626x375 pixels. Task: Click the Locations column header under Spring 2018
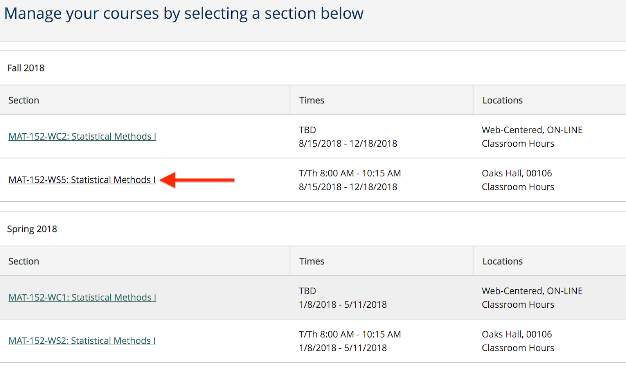(x=502, y=262)
